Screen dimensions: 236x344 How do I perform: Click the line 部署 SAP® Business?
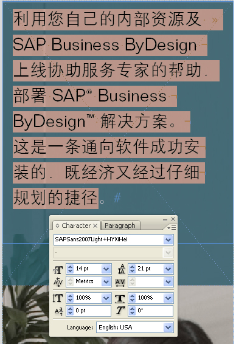(95, 96)
